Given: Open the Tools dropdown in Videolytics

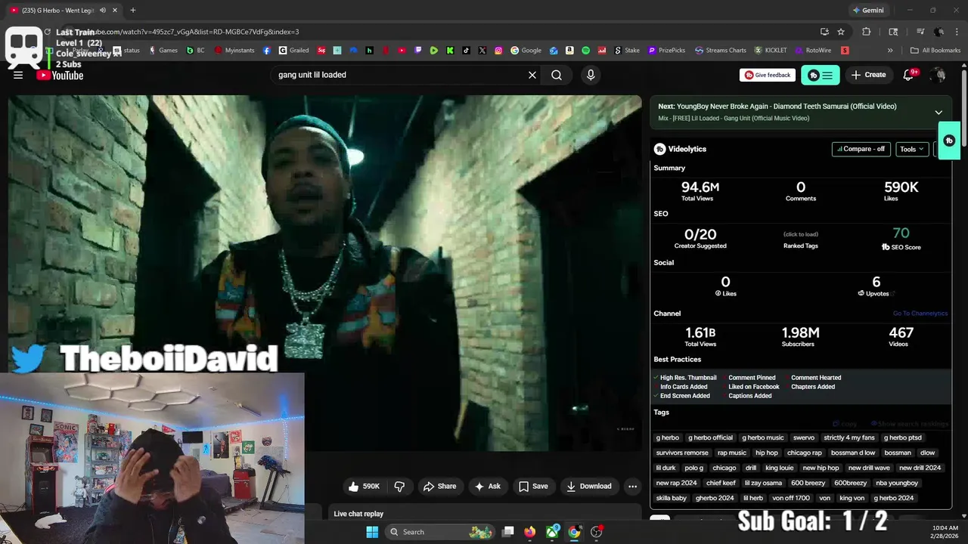Looking at the screenshot, I should [x=912, y=149].
